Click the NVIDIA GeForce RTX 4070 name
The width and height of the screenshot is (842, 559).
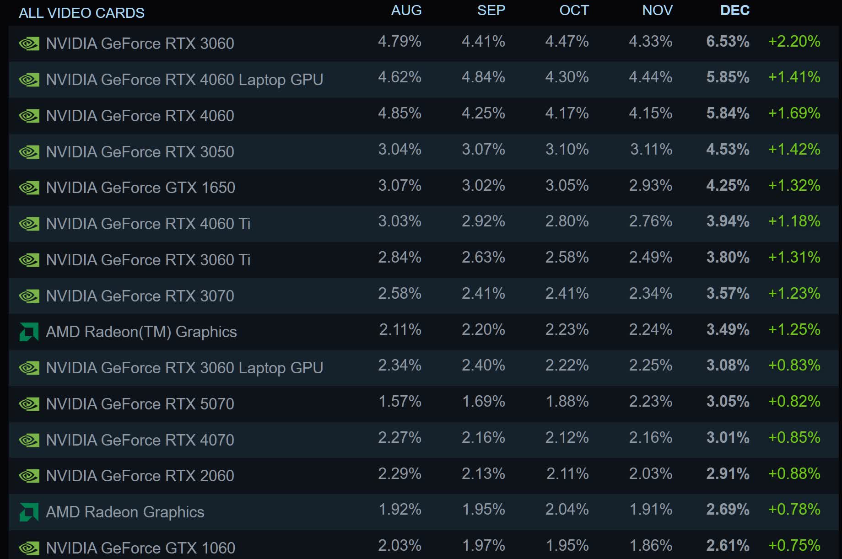coord(140,440)
